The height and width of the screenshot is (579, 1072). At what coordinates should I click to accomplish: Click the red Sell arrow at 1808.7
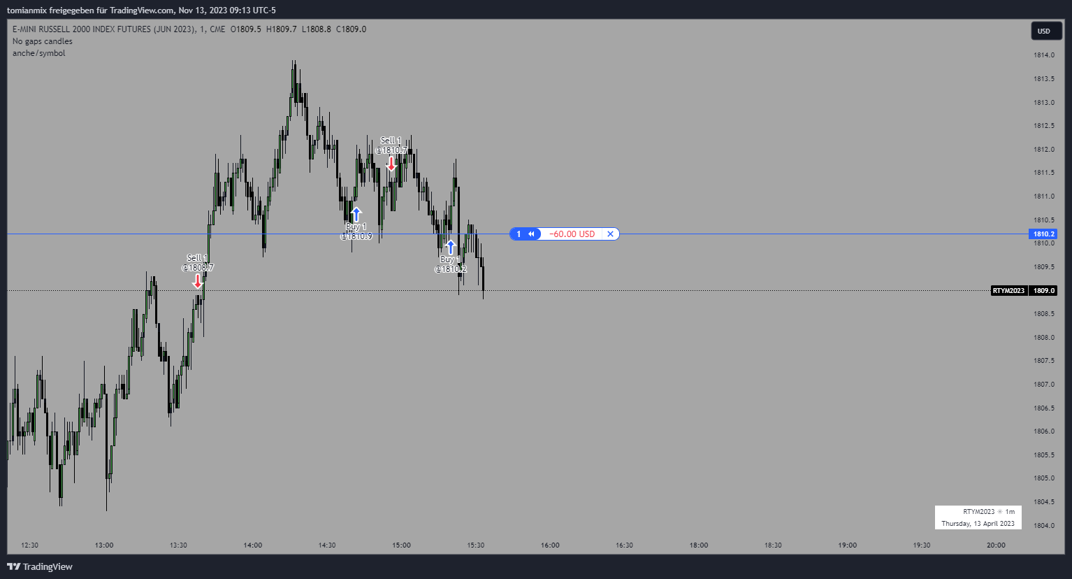point(198,281)
